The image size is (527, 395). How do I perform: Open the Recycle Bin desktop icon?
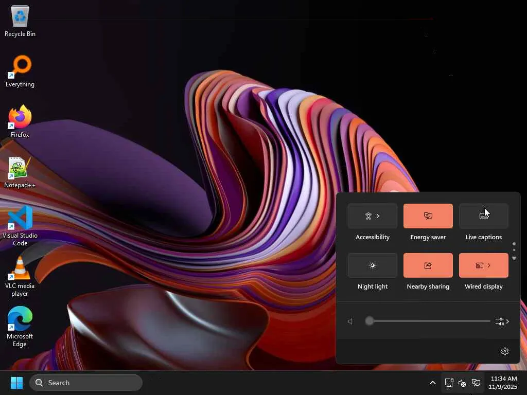click(20, 21)
